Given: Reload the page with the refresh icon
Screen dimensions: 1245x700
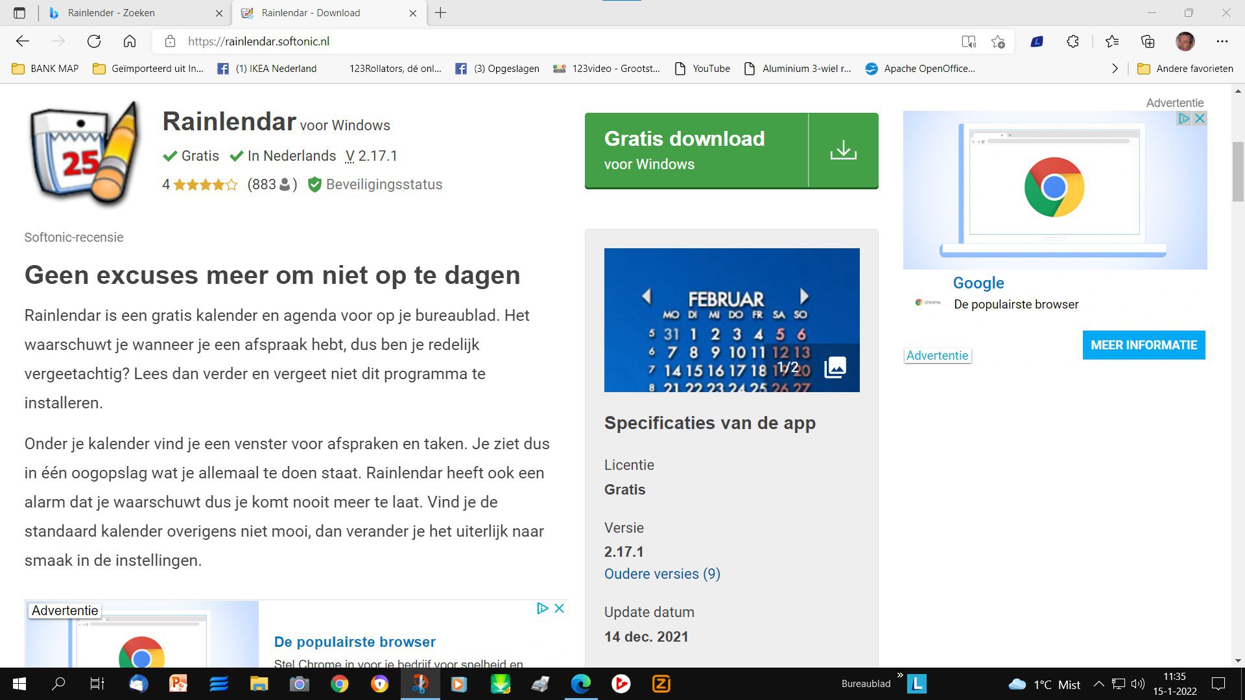Looking at the screenshot, I should [94, 41].
